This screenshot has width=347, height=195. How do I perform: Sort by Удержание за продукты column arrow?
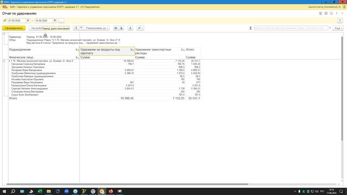tap(132, 50)
